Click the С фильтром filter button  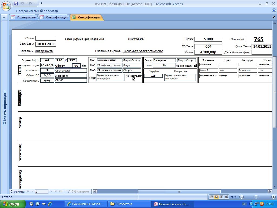78,191
